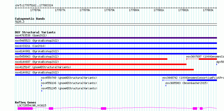The height and width of the screenshot is (111, 224).
Task: Click the 177877k ruler tick label
Action: coord(60,10)
